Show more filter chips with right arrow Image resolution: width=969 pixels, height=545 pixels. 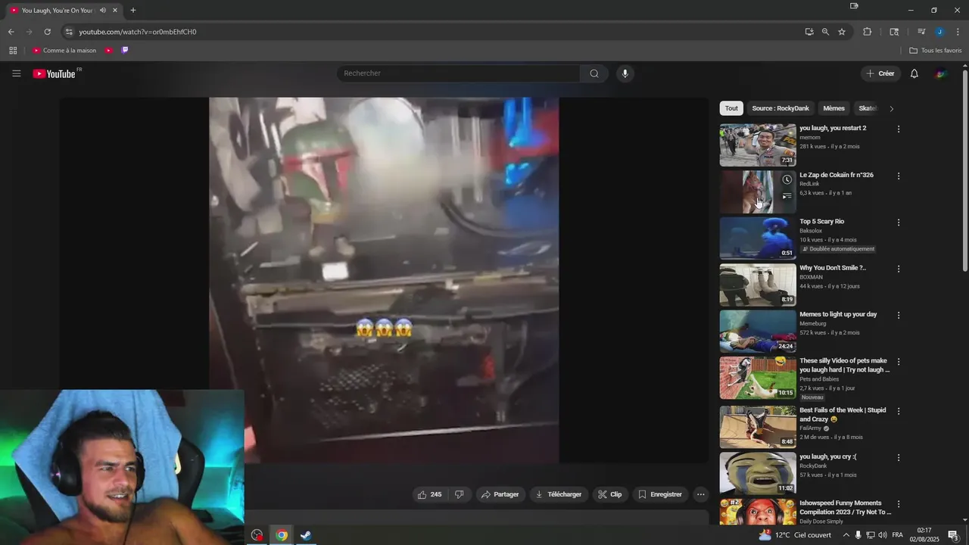point(891,108)
